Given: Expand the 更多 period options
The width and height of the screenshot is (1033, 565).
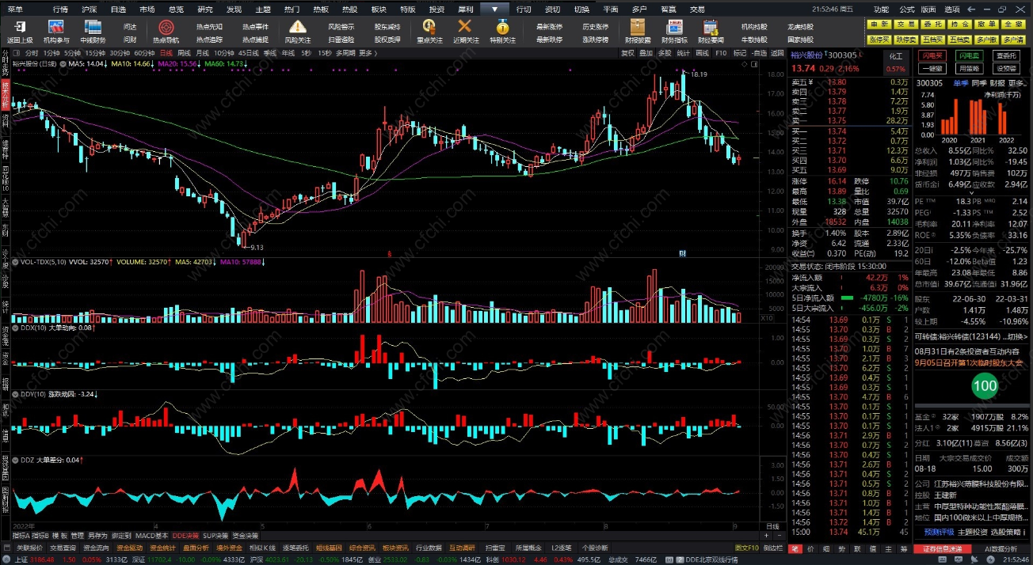Looking at the screenshot, I should point(365,53).
